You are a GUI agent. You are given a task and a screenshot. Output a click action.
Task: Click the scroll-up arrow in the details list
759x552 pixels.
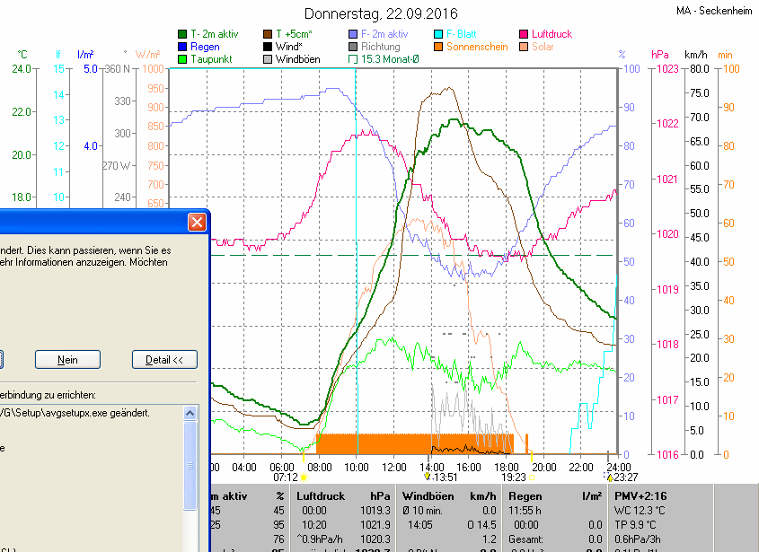click(x=190, y=414)
